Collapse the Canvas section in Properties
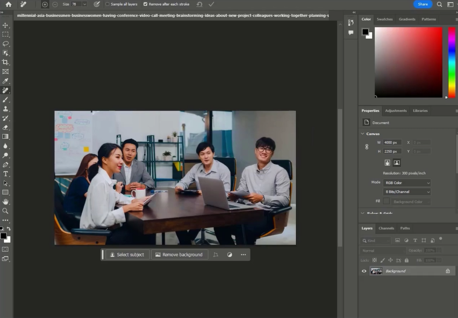This screenshot has height=318, width=458. (362, 134)
